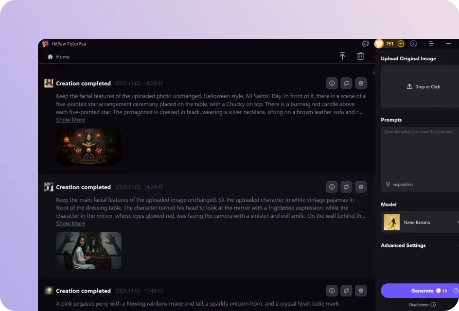
Task: Click the Drop or Click upload area
Action: tap(423, 86)
